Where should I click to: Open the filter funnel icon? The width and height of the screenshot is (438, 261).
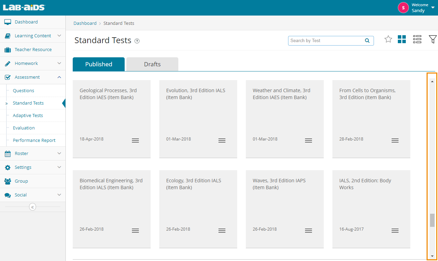click(432, 39)
